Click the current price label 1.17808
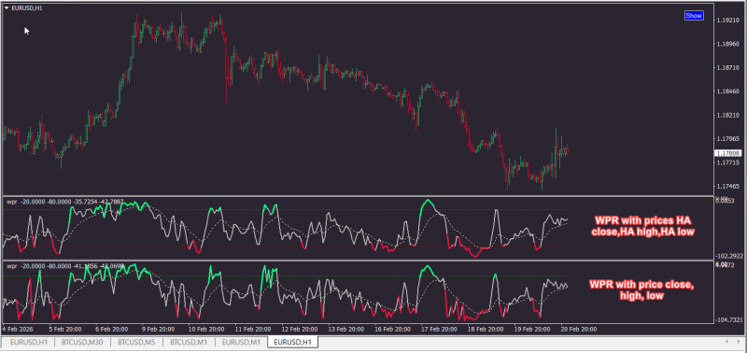The height and width of the screenshot is (353, 747). tap(727, 153)
